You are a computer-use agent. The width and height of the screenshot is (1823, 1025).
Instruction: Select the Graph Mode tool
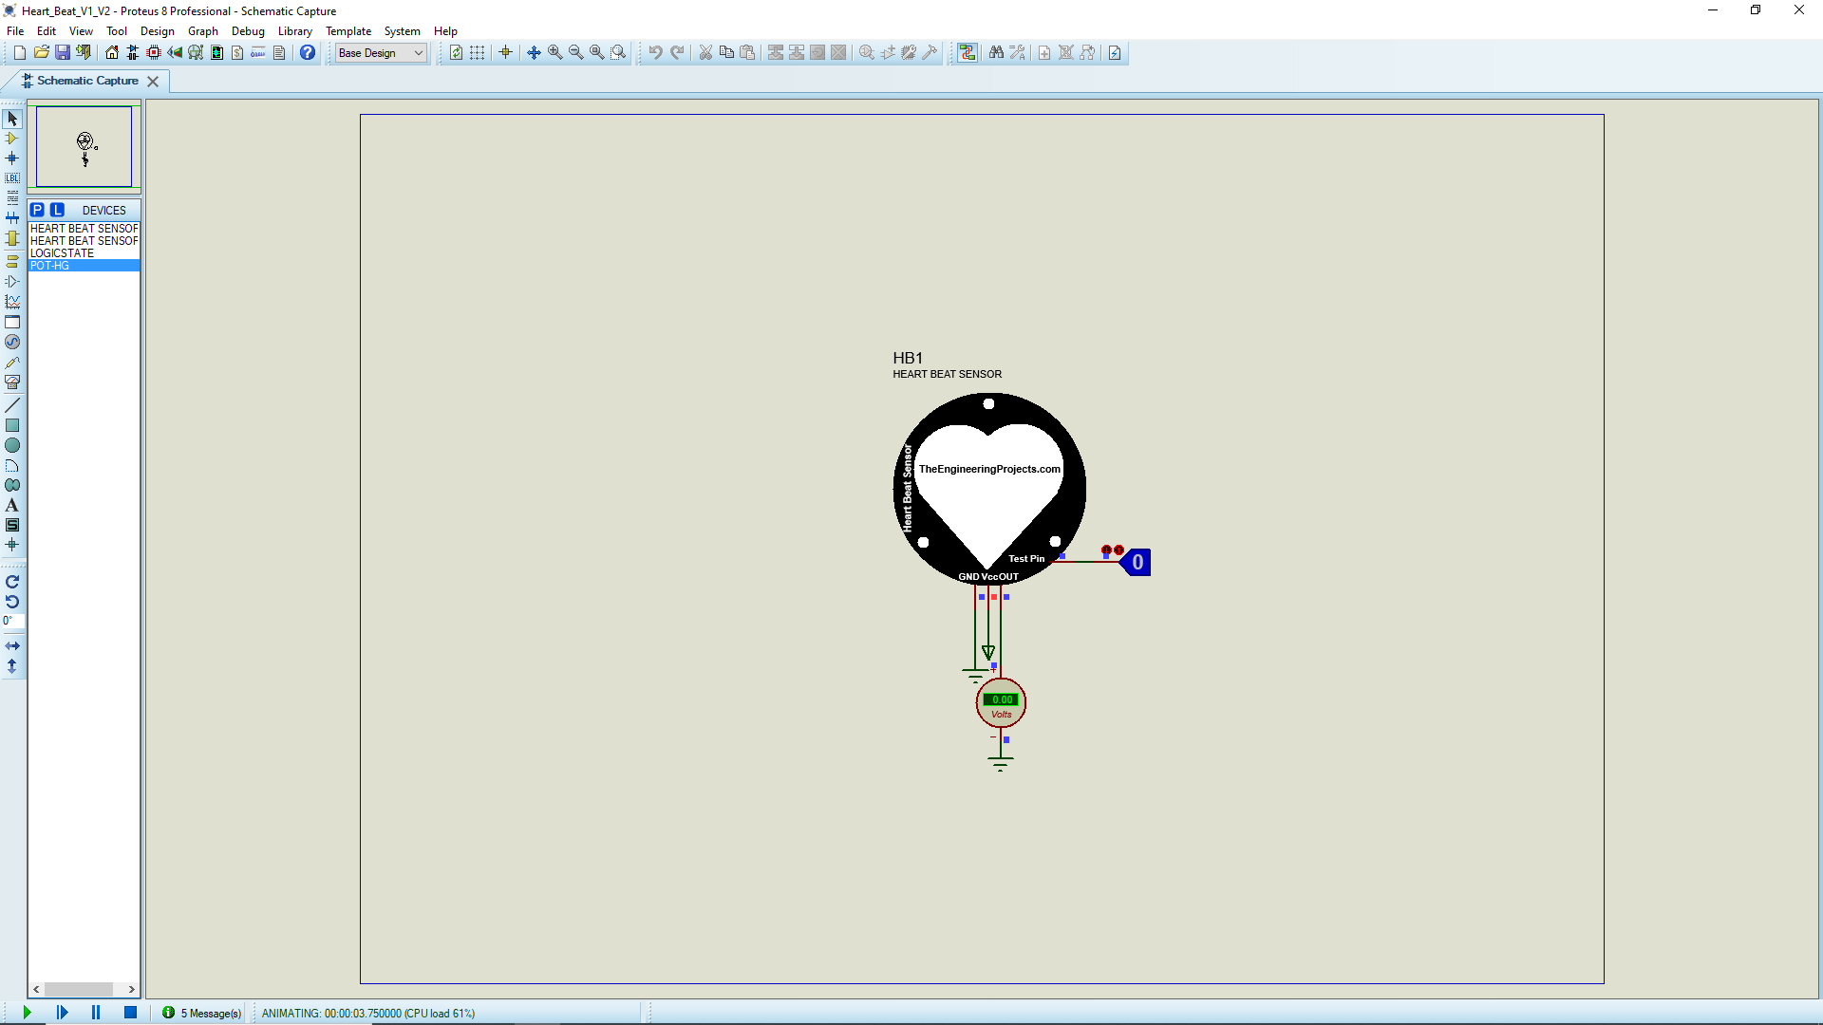tap(12, 302)
